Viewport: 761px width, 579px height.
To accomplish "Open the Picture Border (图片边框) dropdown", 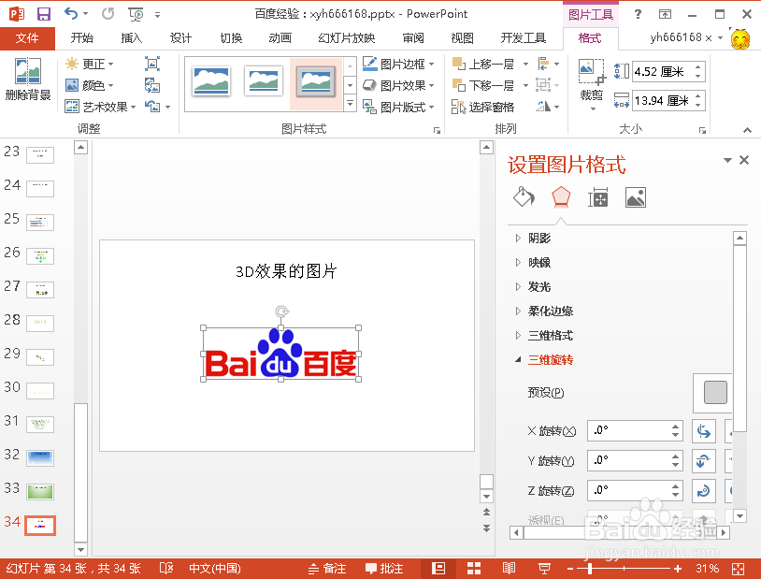I will (398, 64).
